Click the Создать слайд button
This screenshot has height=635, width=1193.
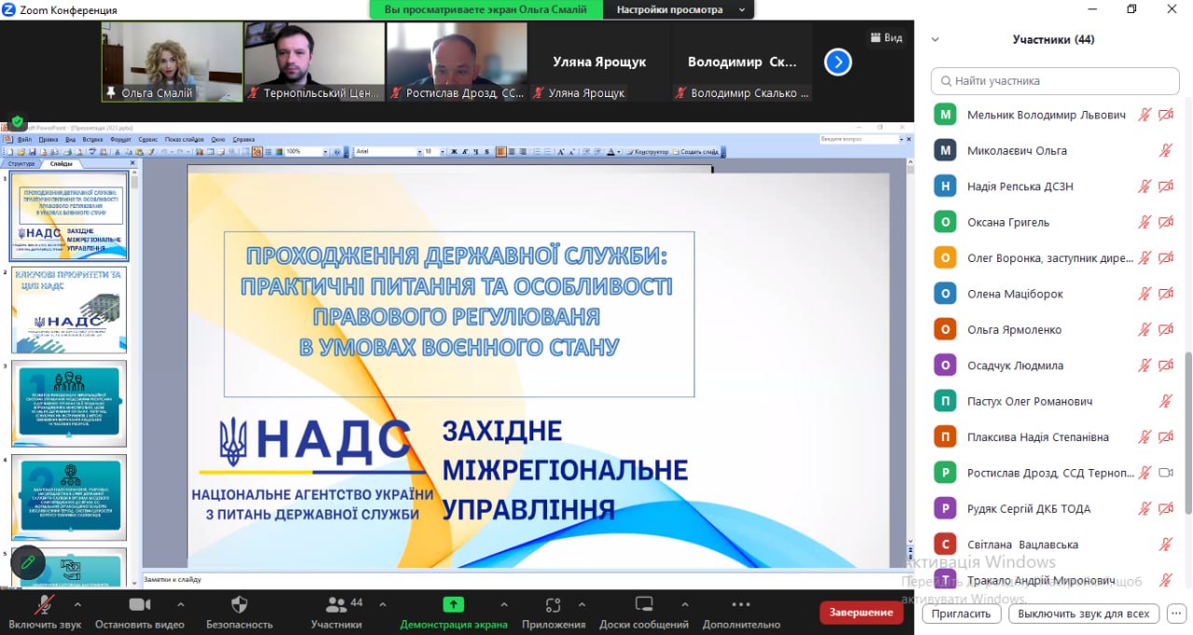(x=695, y=151)
